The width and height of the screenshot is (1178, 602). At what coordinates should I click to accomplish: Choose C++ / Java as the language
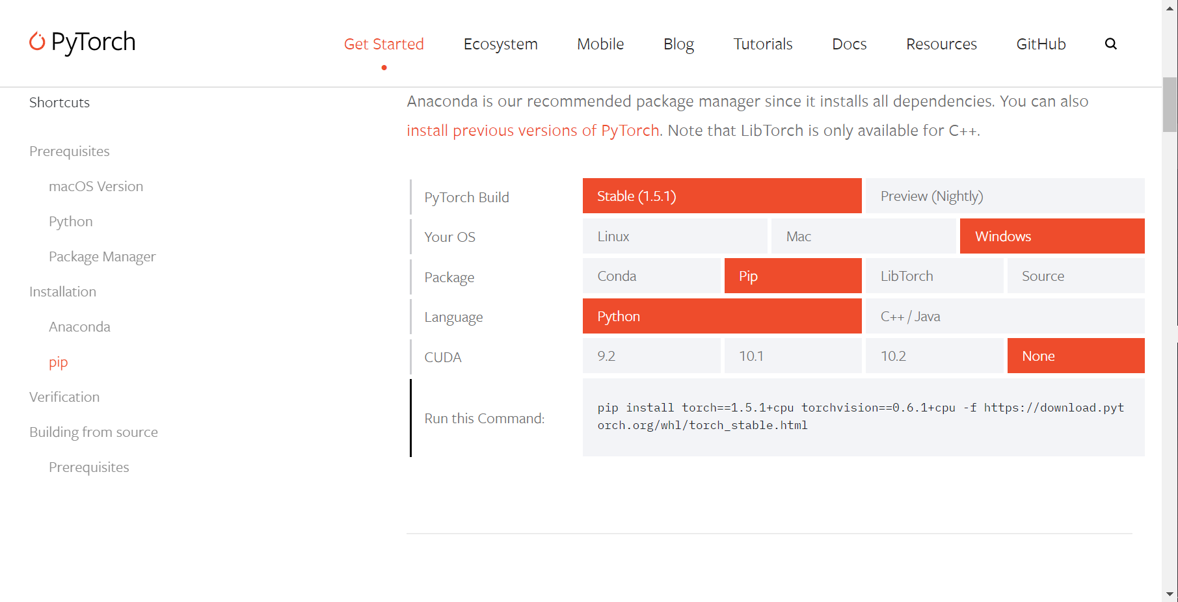[x=1005, y=316]
